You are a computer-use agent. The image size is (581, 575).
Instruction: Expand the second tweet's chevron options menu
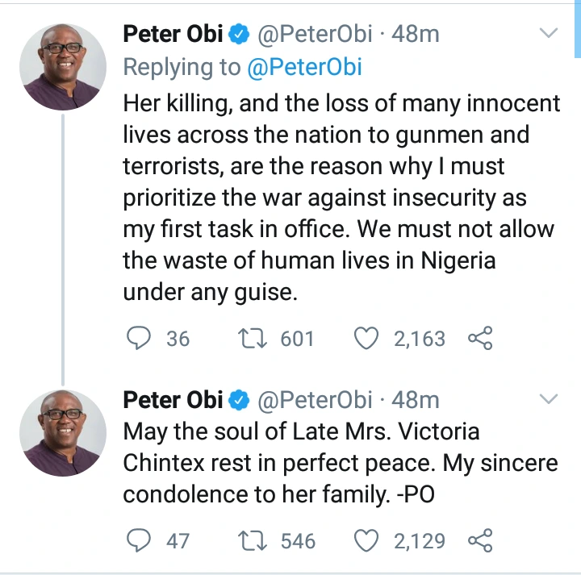point(548,399)
